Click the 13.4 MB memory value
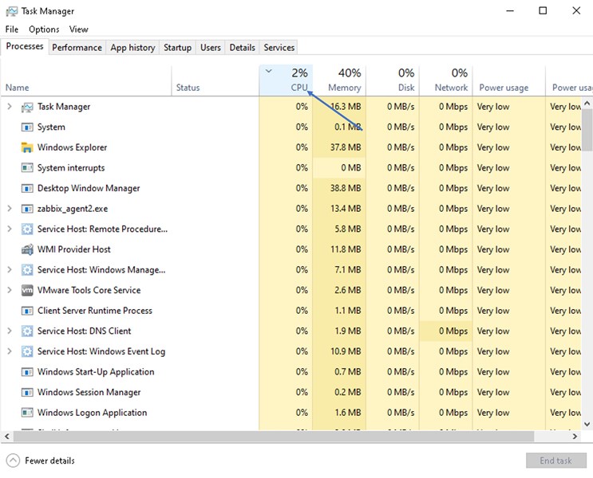The width and height of the screenshot is (593, 478). click(346, 209)
